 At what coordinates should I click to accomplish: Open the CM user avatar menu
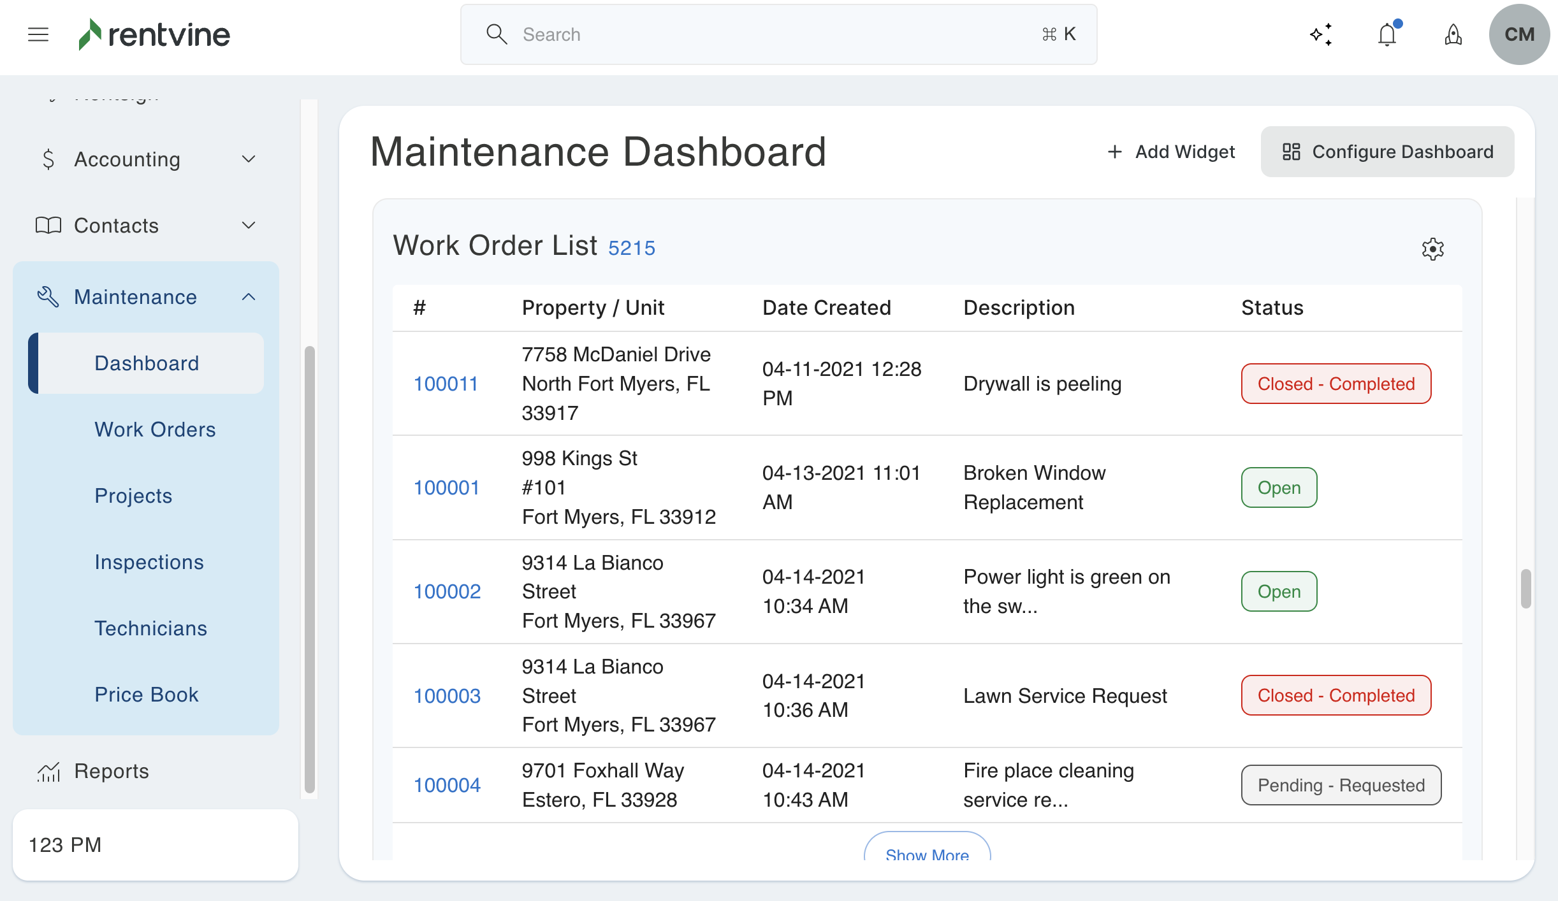coord(1519,34)
